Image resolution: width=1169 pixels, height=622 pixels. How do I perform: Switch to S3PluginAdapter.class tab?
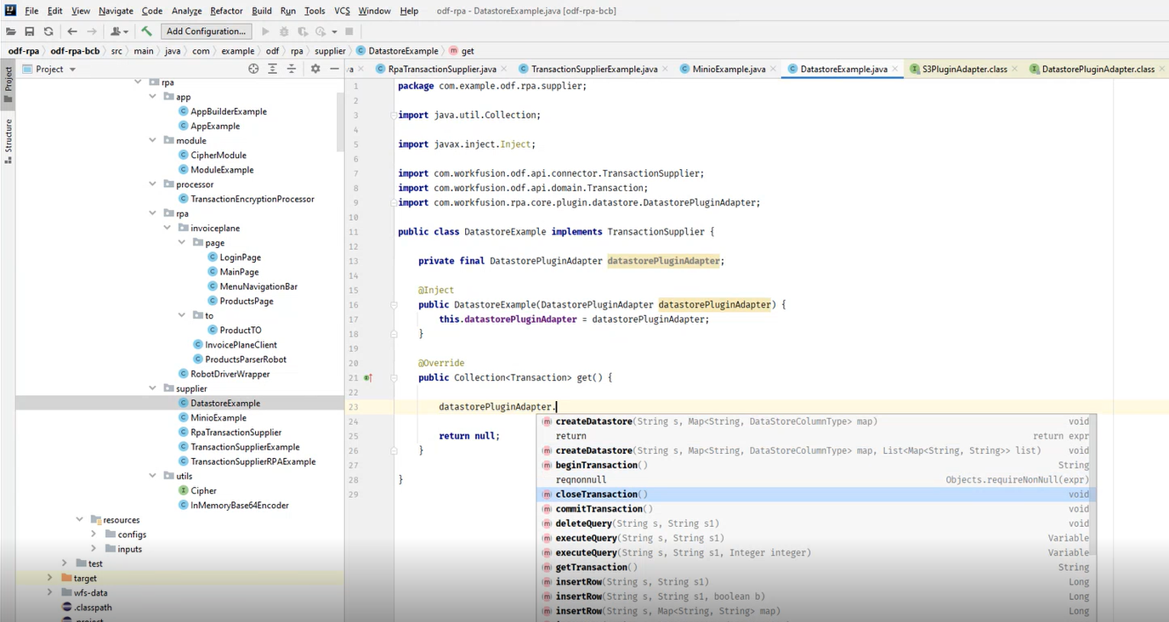965,69
